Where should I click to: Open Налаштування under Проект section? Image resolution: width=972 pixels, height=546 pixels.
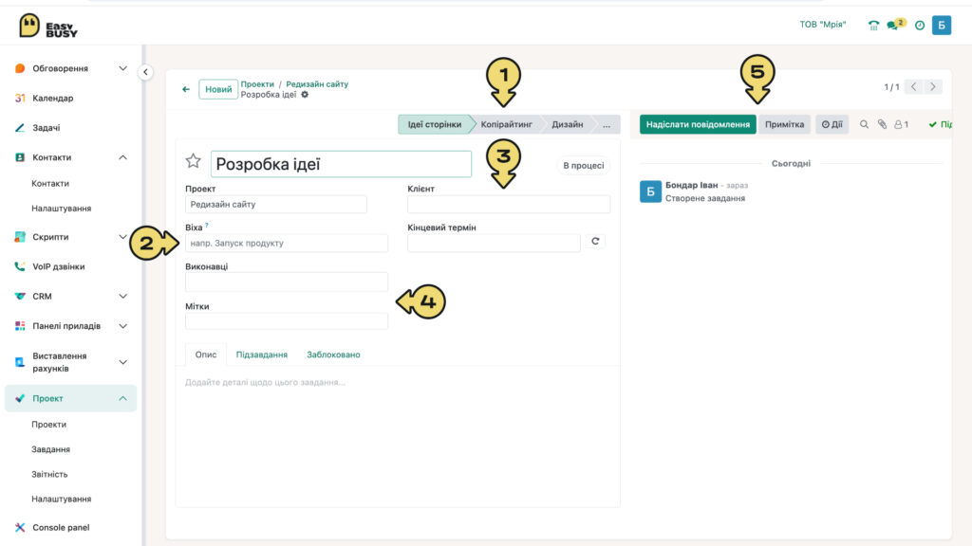click(x=62, y=499)
